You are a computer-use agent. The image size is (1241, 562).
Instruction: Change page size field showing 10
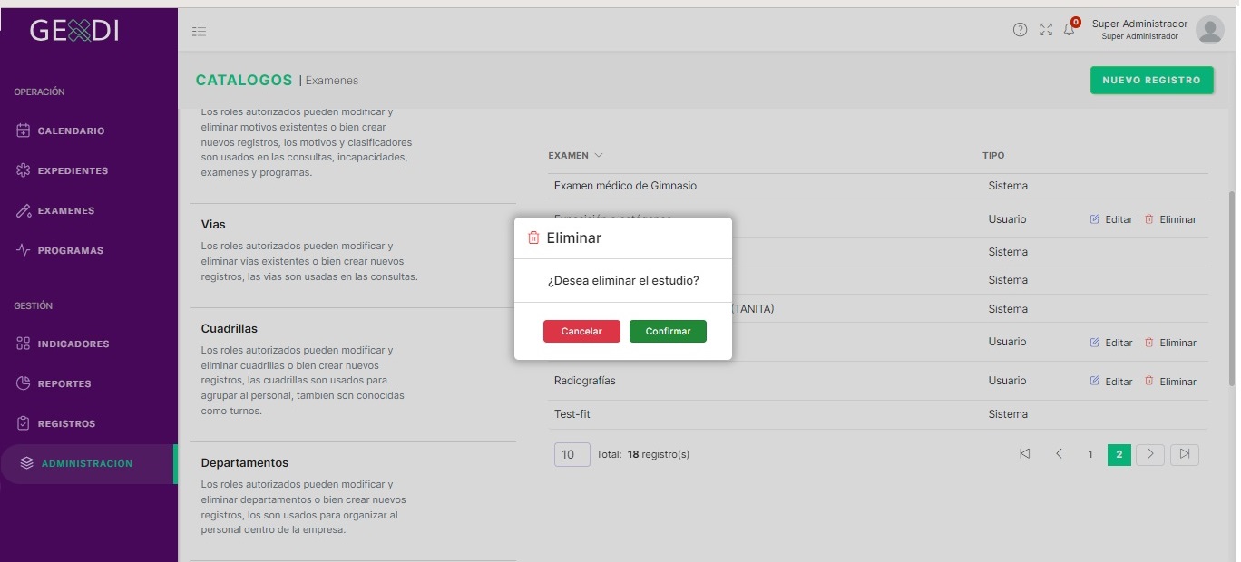click(x=572, y=454)
